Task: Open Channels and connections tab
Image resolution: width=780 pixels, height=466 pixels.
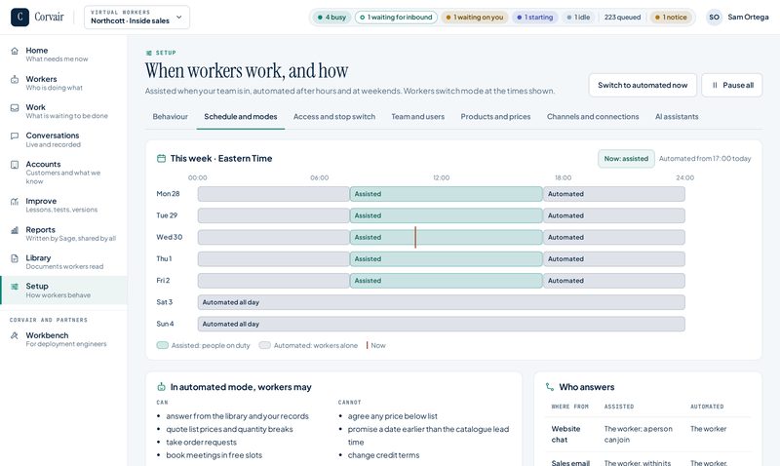Action: [593, 116]
